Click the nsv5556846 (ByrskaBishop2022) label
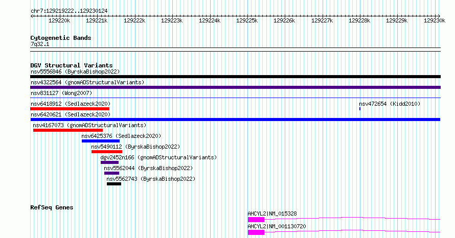Viewport: 455px width, 238px height. click(75, 72)
